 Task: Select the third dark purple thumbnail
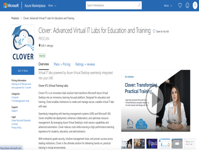152,144
